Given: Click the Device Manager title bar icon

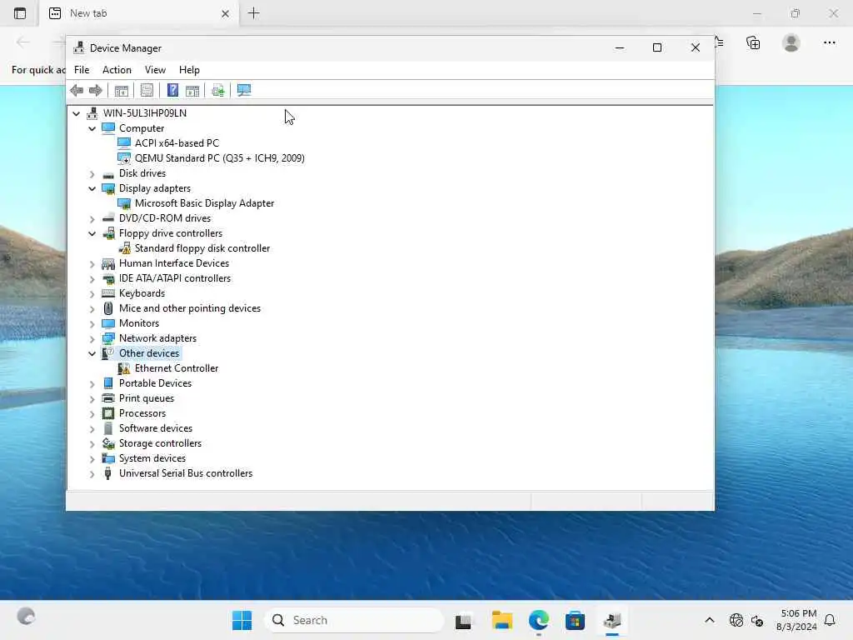Looking at the screenshot, I should click(x=79, y=47).
